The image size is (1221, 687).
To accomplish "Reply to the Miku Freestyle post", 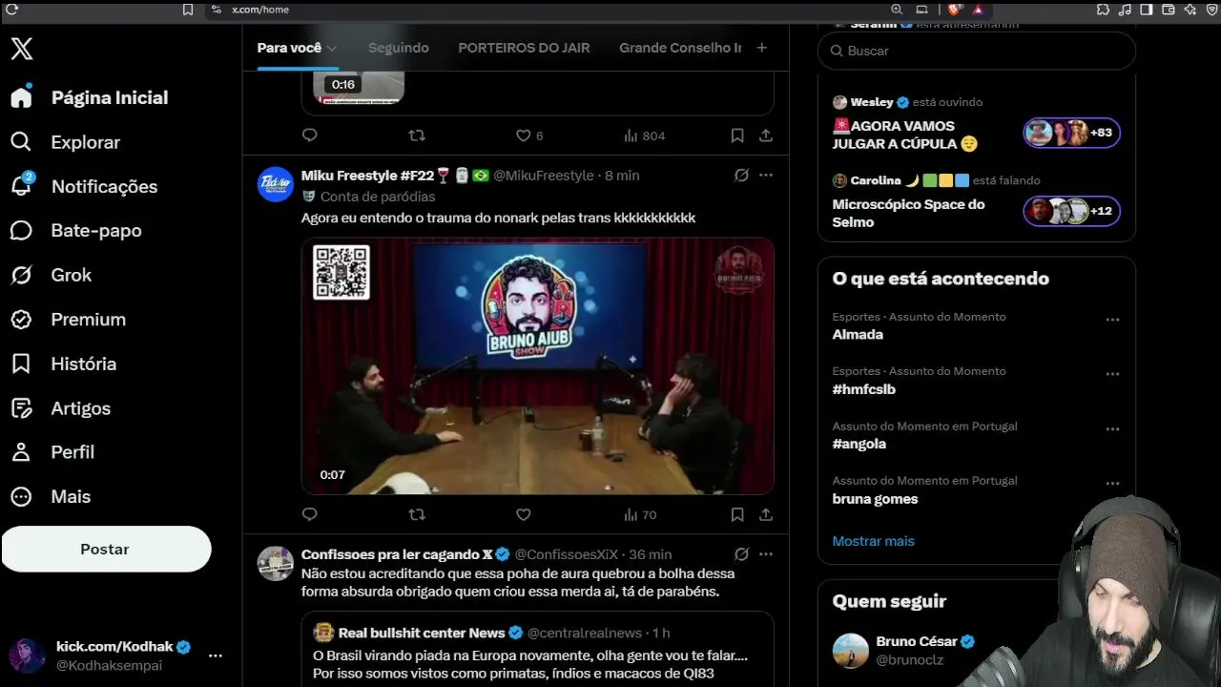I will [x=309, y=514].
